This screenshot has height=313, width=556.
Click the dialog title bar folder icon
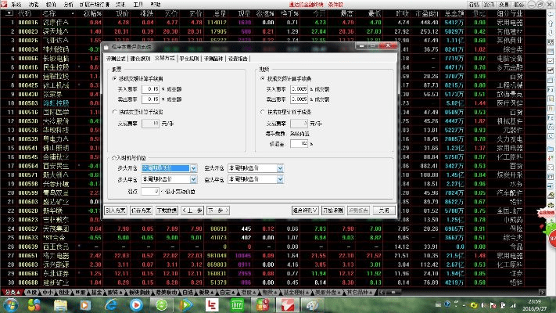(106, 47)
